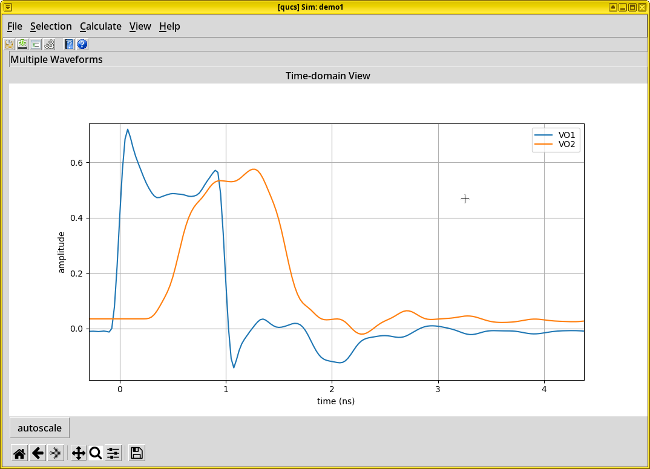Click the VO2 entry in the legend
650x469 pixels.
click(x=566, y=144)
